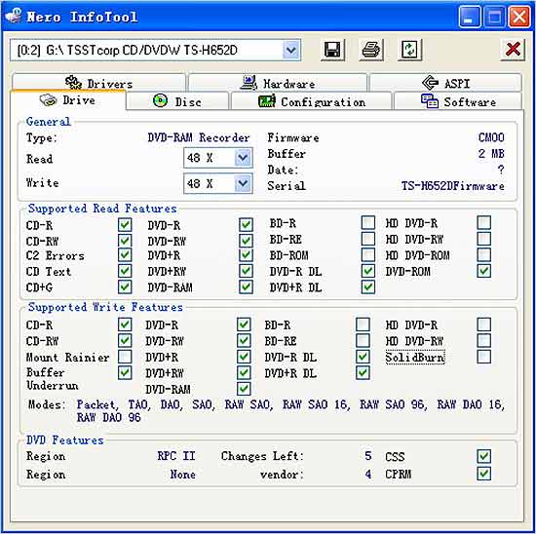Open the Read speed dropdown
The height and width of the screenshot is (534, 536).
pos(243,158)
